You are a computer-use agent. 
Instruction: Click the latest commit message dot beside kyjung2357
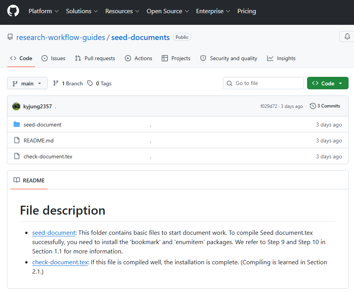pos(55,107)
